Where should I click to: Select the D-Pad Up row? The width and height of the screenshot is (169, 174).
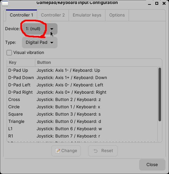tap(82, 70)
